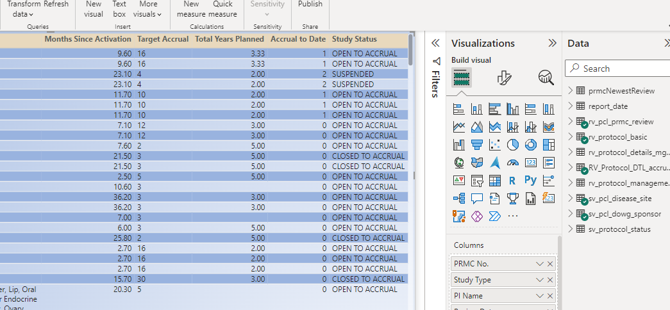Switch to the Format visual brush tab
This screenshot has width=670, height=310.
click(x=505, y=77)
